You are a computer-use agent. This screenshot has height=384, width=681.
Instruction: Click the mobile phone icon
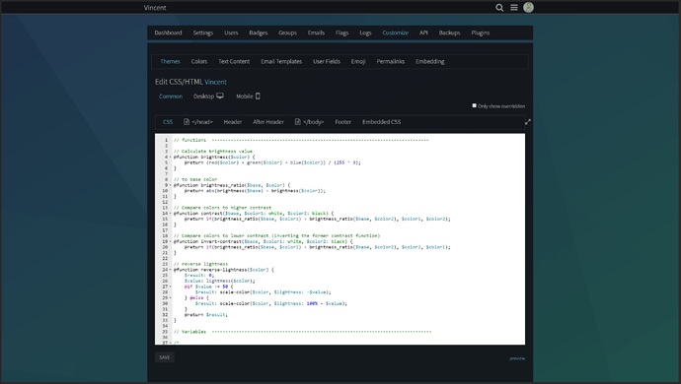click(258, 96)
